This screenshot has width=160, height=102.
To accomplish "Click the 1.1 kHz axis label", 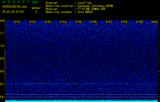I will point(2,33).
